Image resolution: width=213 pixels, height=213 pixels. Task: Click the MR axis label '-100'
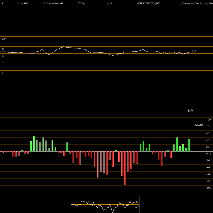pos(209,188)
